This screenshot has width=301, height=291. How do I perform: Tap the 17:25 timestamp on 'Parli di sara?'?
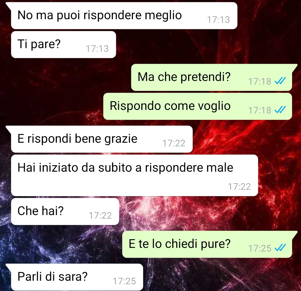(x=124, y=281)
